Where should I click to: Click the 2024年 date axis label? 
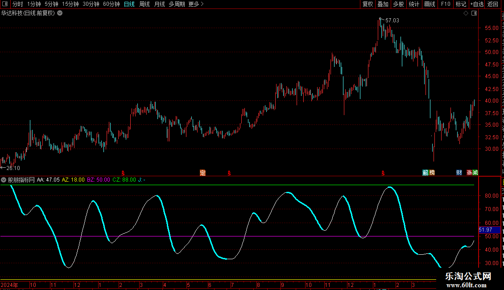9,285
